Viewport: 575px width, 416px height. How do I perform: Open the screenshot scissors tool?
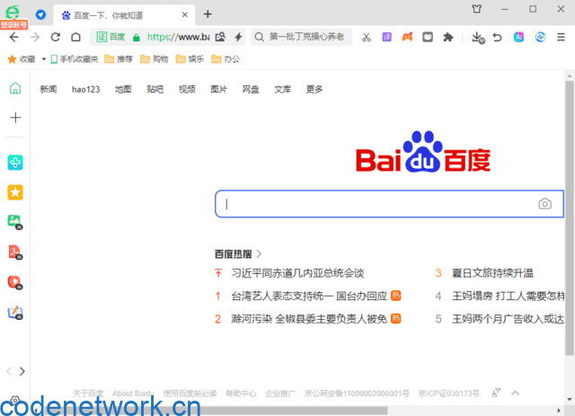click(367, 37)
